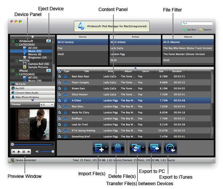The height and width of the screenshot is (189, 223).
Task: Click the album art preview thumbnail
Action: click(x=32, y=124)
